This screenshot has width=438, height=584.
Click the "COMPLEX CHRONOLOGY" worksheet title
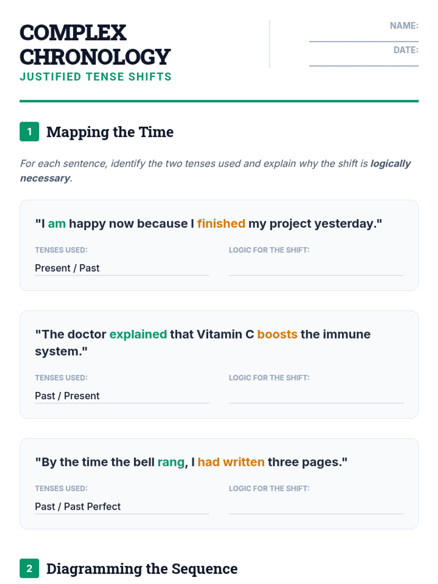click(x=95, y=45)
